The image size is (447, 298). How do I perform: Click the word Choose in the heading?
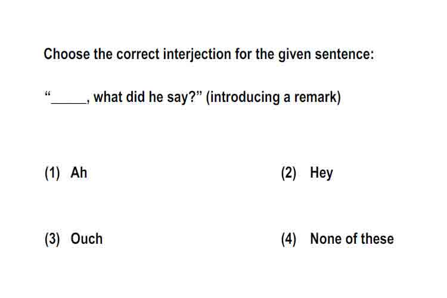tap(67, 54)
